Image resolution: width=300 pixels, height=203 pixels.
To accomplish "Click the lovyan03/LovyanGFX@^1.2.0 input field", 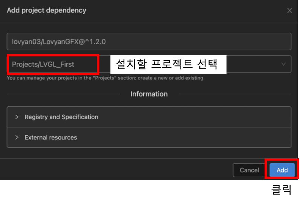I will (x=149, y=41).
